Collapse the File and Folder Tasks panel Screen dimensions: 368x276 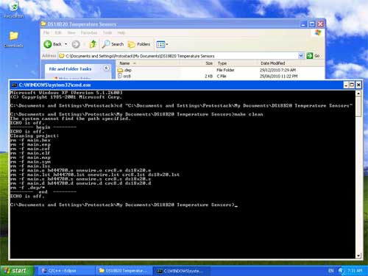106,68
